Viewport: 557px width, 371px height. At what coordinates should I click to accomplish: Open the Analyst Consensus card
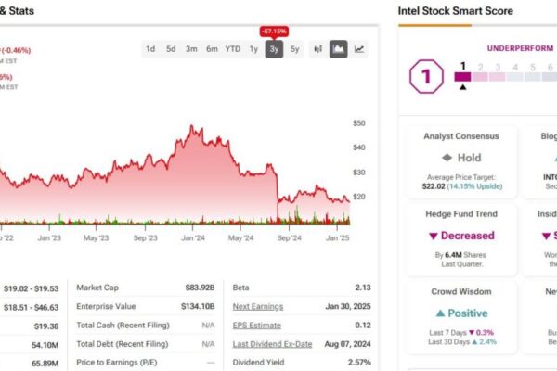pos(461,161)
